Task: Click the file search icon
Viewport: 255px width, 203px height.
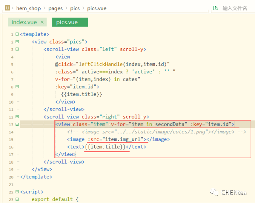Action: point(215,8)
